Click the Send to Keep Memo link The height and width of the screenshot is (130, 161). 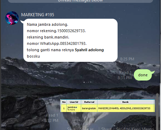coord(135,129)
